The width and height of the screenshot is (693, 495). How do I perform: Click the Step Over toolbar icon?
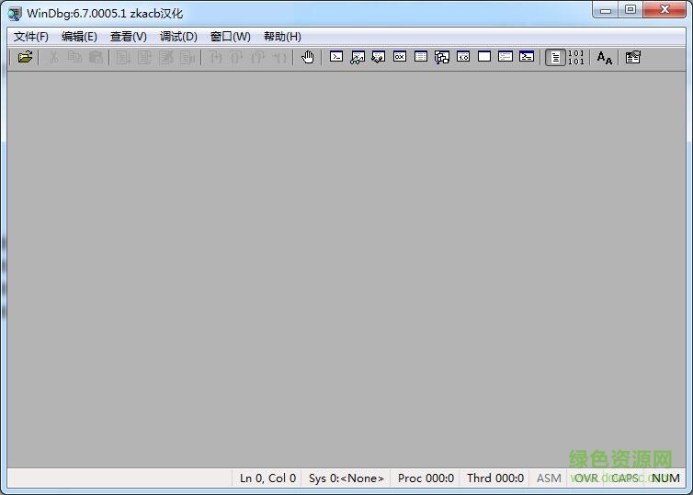pos(236,57)
